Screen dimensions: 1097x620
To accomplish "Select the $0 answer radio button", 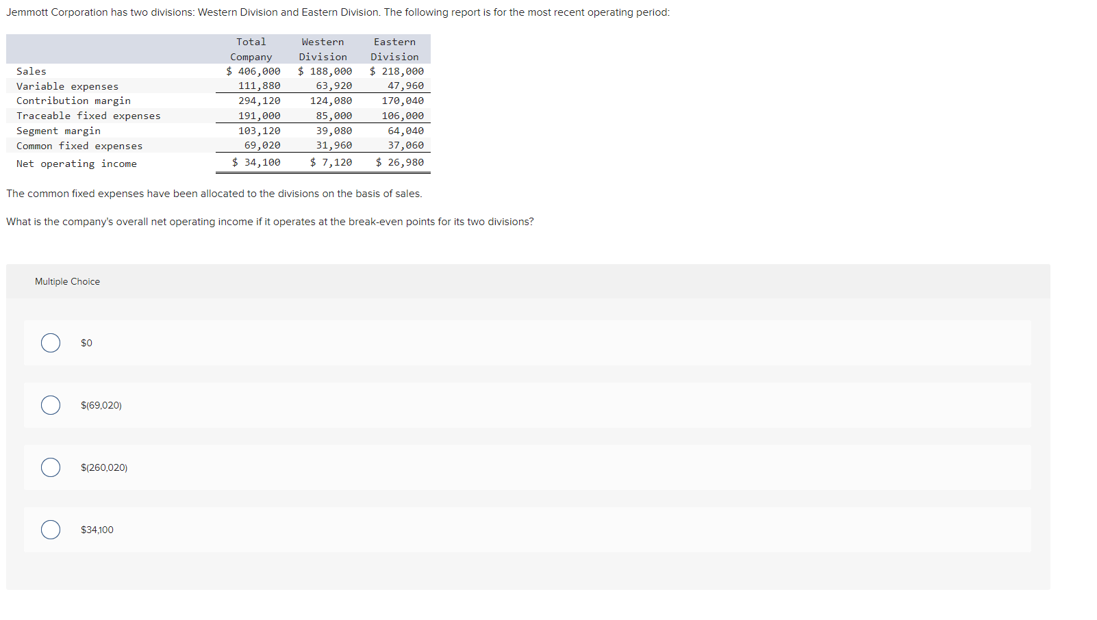I will tap(50, 343).
